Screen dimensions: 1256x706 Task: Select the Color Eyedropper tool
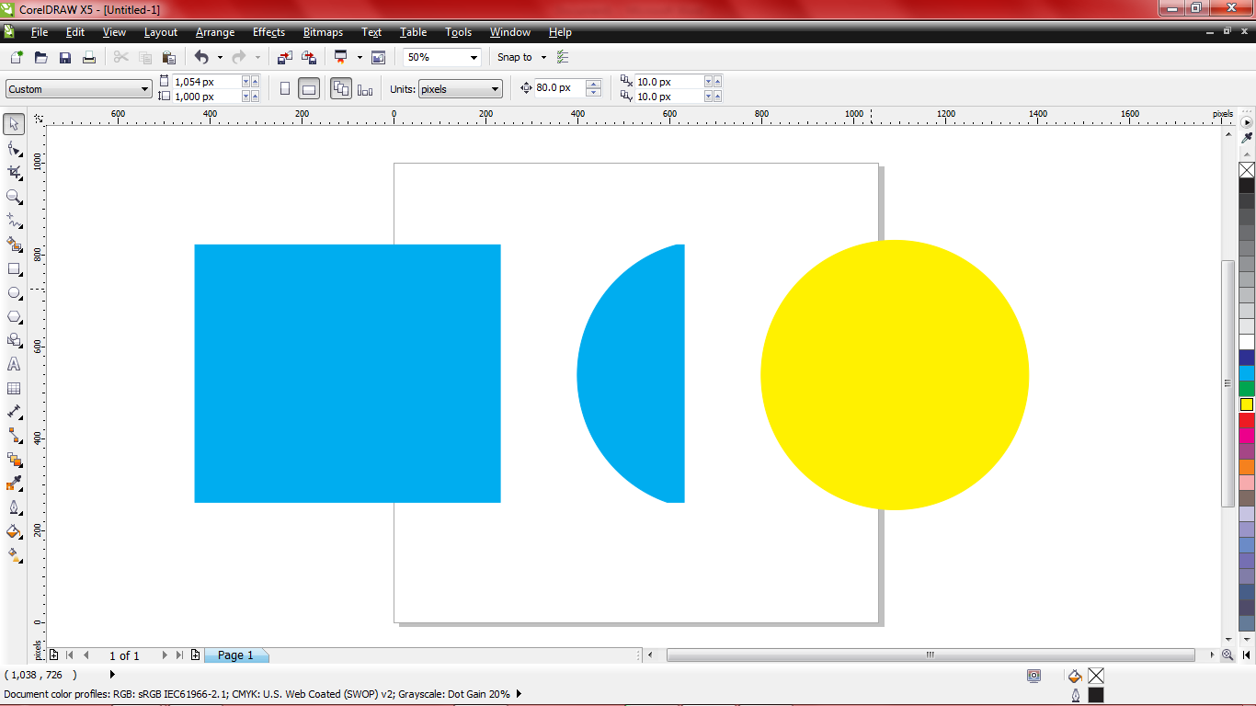click(13, 484)
